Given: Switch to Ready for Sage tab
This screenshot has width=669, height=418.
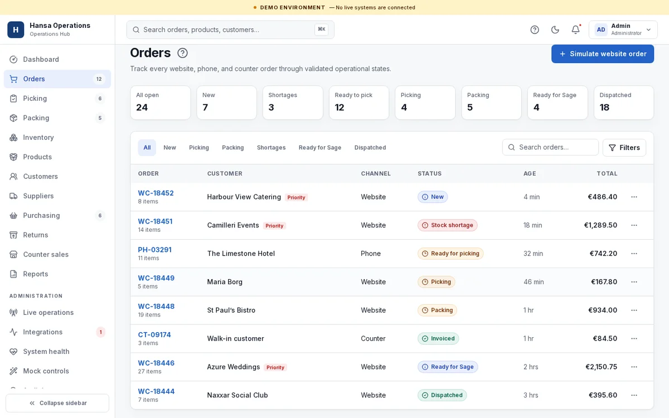Looking at the screenshot, I should 320,148.
